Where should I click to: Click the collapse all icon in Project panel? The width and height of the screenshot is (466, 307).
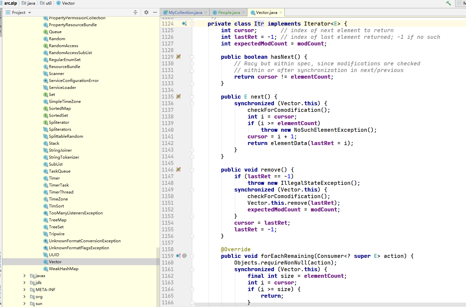[135, 12]
